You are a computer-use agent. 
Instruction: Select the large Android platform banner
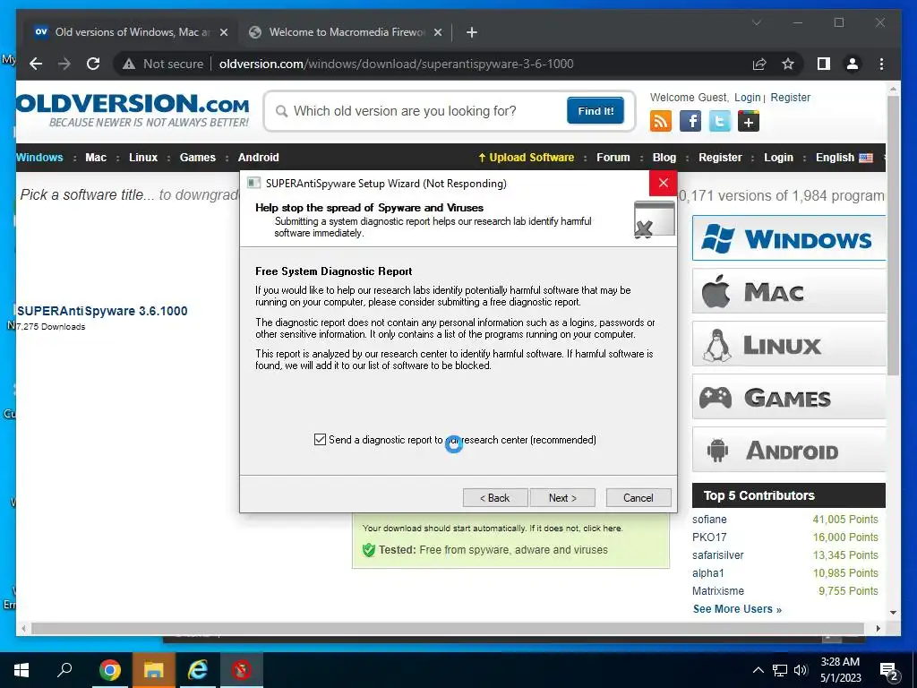(789, 450)
